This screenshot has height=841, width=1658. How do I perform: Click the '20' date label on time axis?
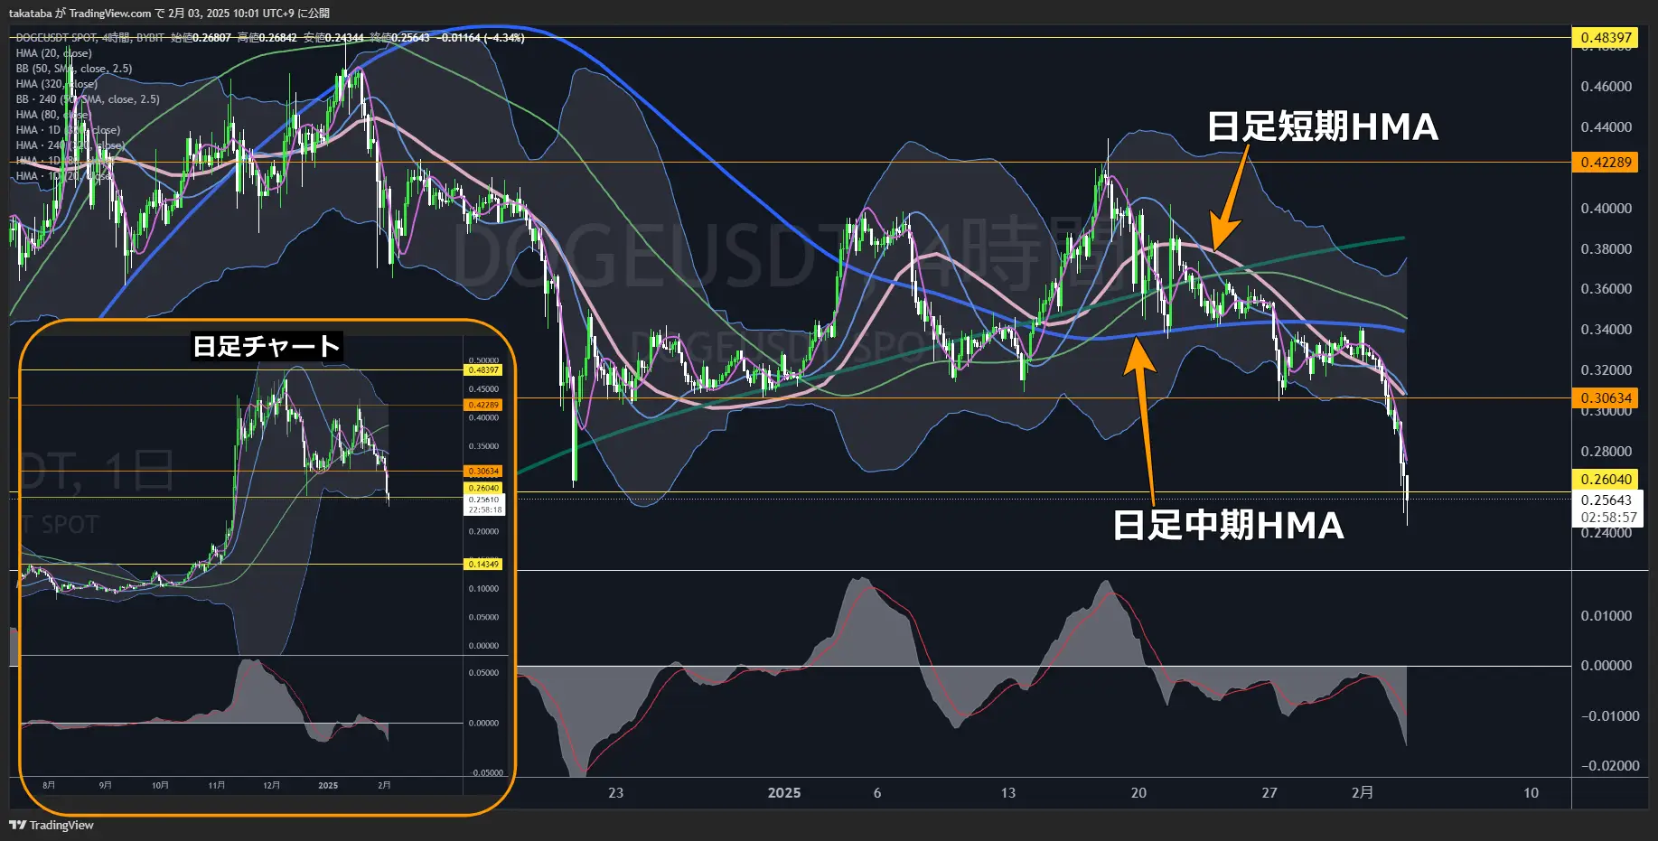pos(1138,793)
